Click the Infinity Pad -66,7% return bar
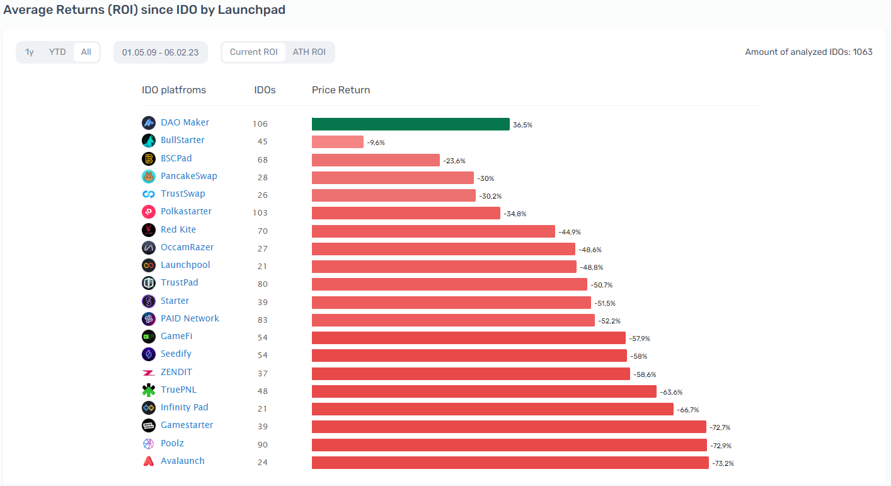The image size is (891, 486). tap(493, 409)
